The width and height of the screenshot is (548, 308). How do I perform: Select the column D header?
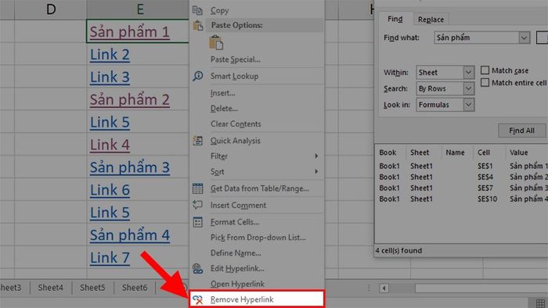click(51, 9)
